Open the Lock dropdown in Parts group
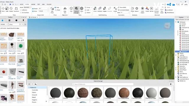The height and width of the screenshot is (106, 189). [91, 10]
